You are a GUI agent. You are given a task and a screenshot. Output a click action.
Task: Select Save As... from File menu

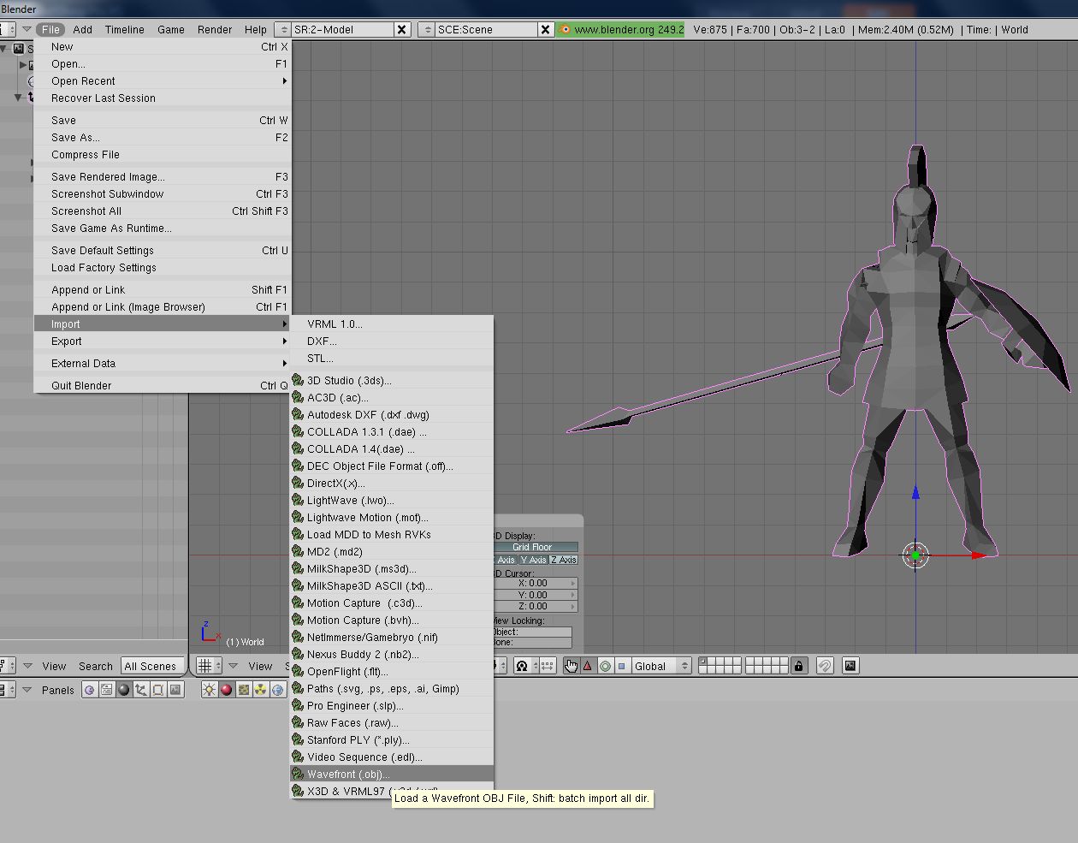(163, 138)
